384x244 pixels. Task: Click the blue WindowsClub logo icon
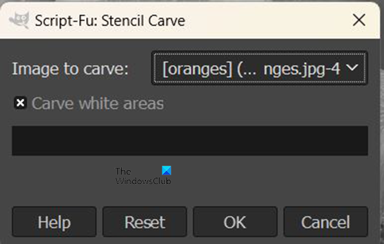pyautogui.click(x=167, y=171)
